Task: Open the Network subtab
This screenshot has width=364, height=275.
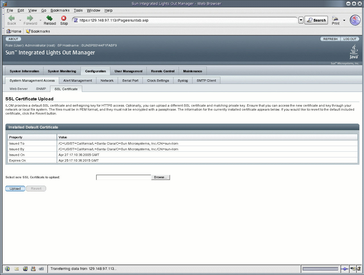Action: [107, 81]
